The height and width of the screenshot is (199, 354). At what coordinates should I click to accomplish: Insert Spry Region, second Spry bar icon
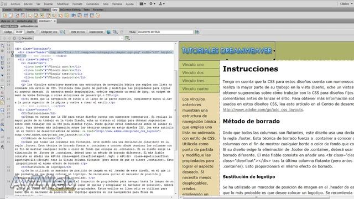tap(11, 15)
